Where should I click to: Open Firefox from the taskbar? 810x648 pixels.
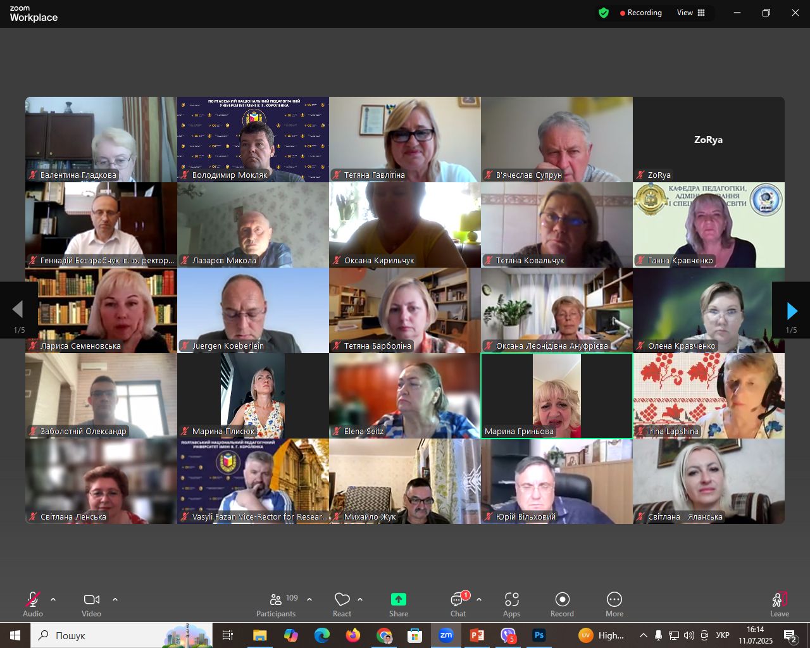[x=353, y=635]
